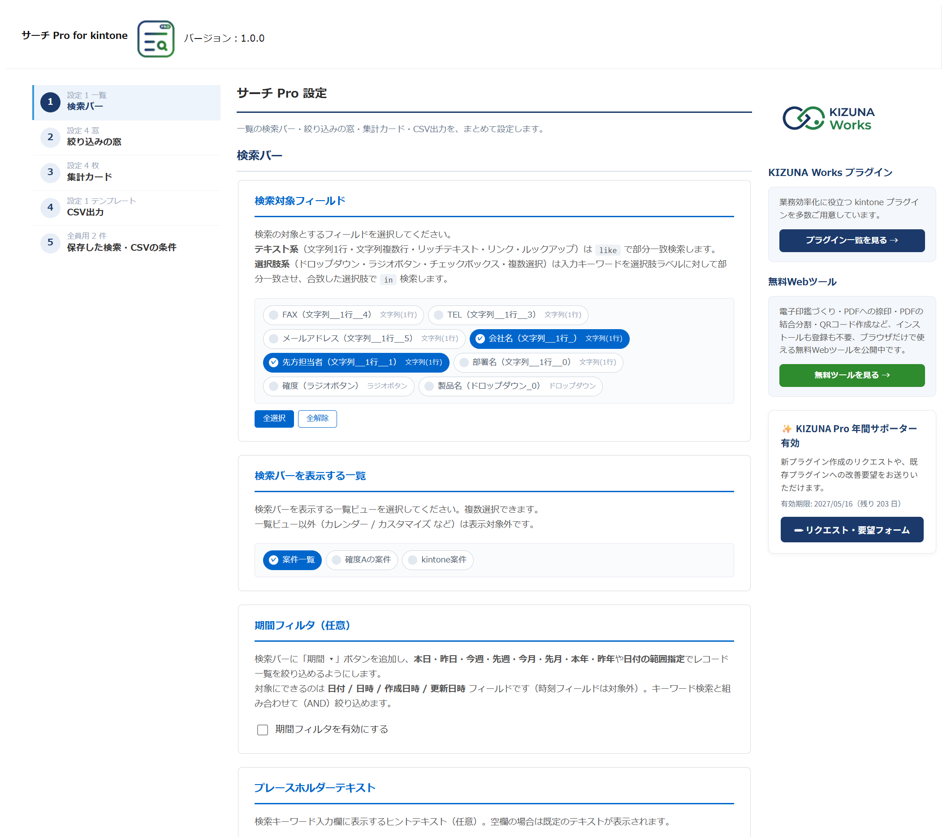
Task: Click the KIZUNA Works プラグイン heading
Action: pyautogui.click(x=830, y=173)
